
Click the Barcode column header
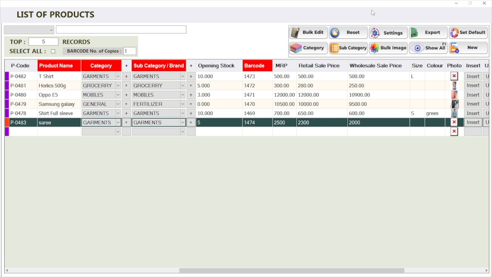257,66
